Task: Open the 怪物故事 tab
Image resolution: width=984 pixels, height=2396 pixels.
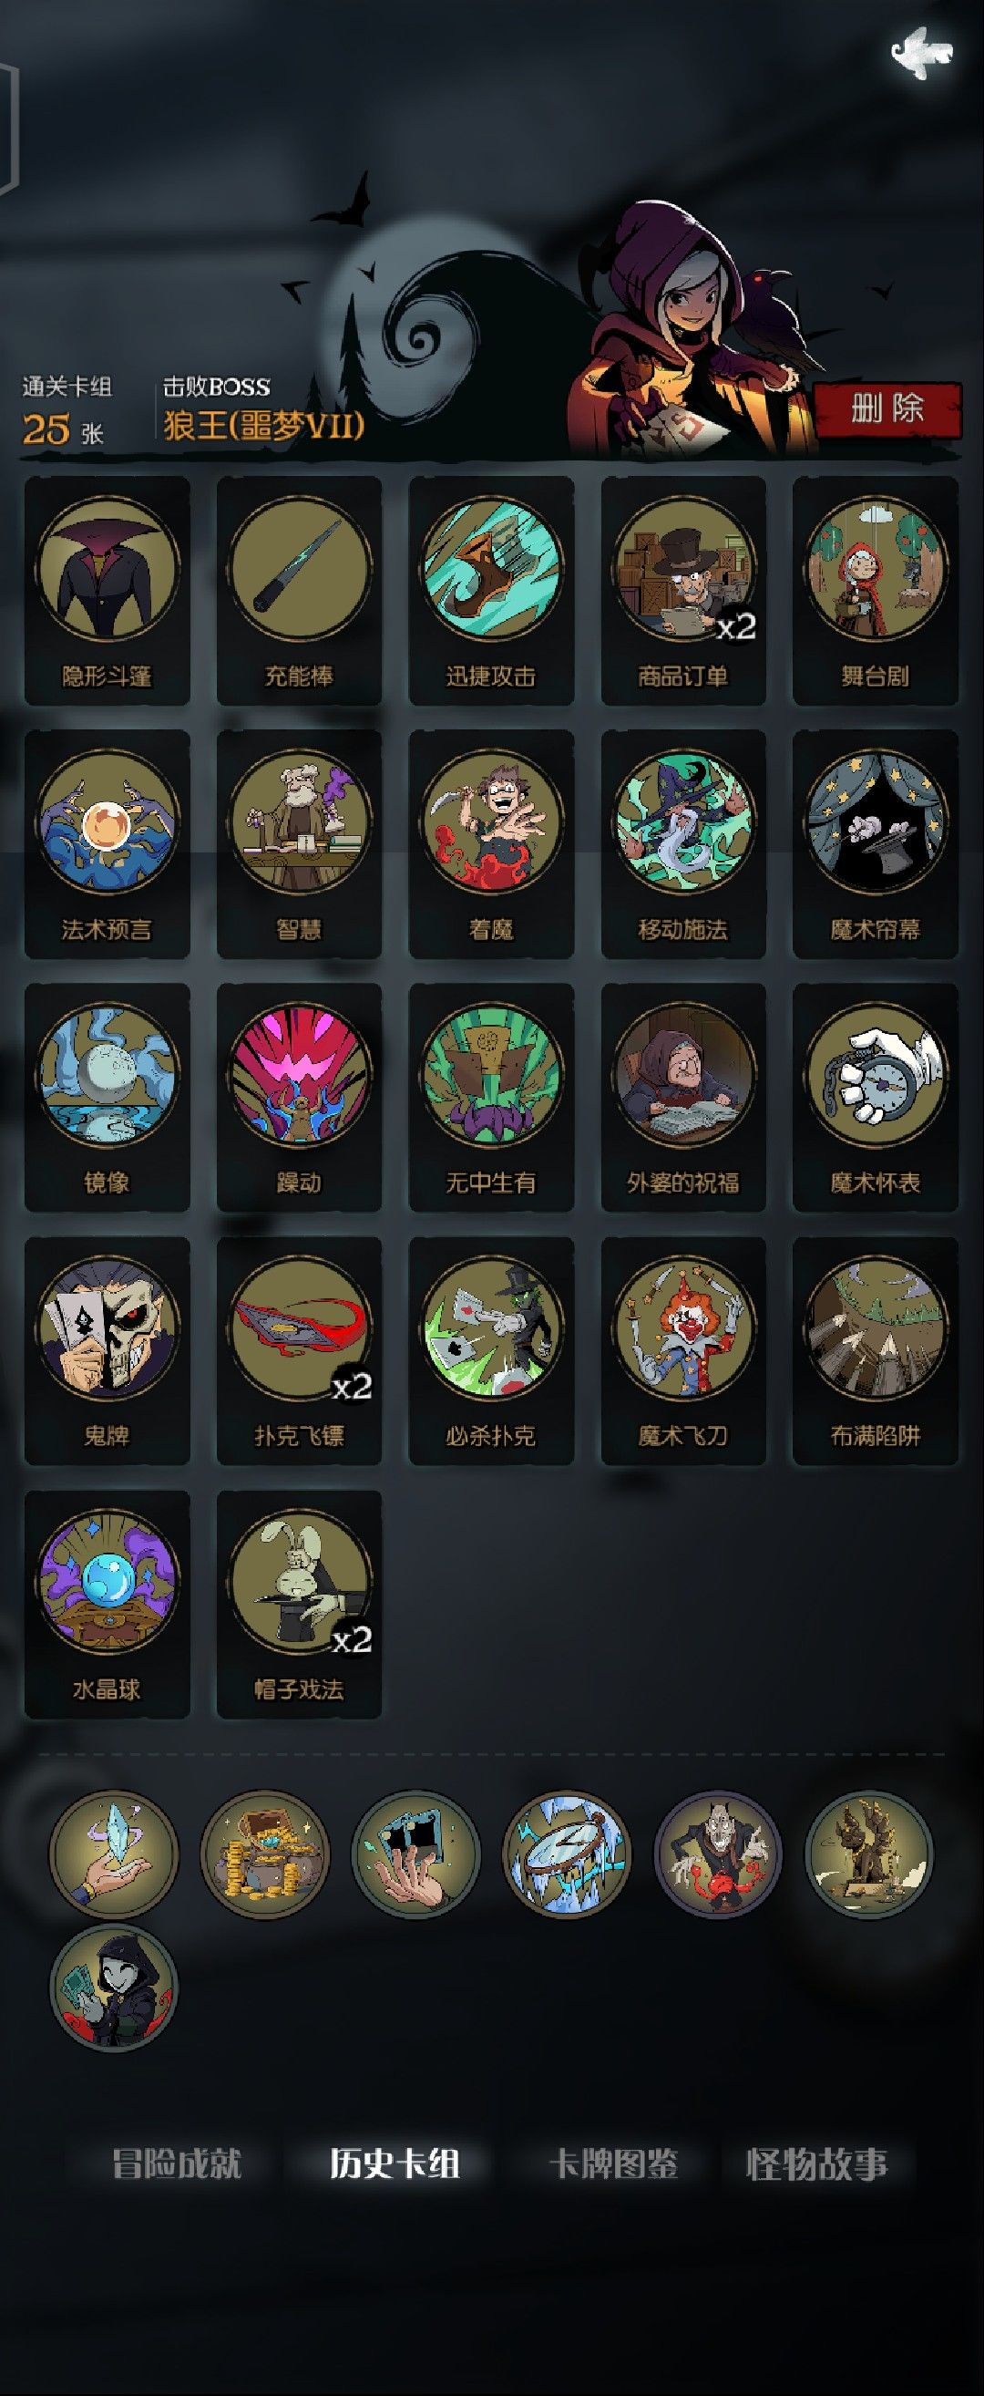Action: (816, 2164)
